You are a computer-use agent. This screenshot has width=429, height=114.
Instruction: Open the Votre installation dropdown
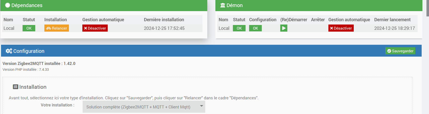144,107
